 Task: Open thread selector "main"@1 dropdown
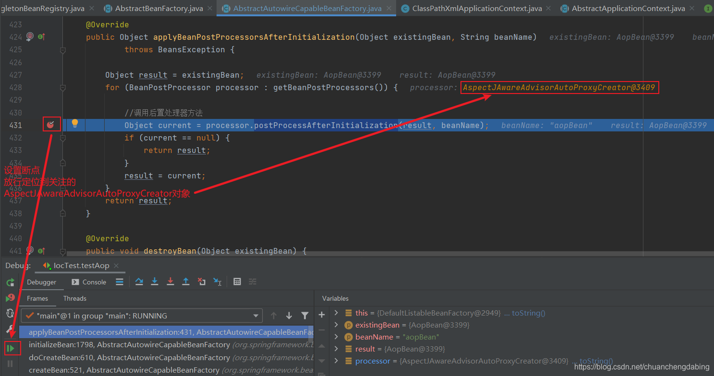pyautogui.click(x=142, y=316)
